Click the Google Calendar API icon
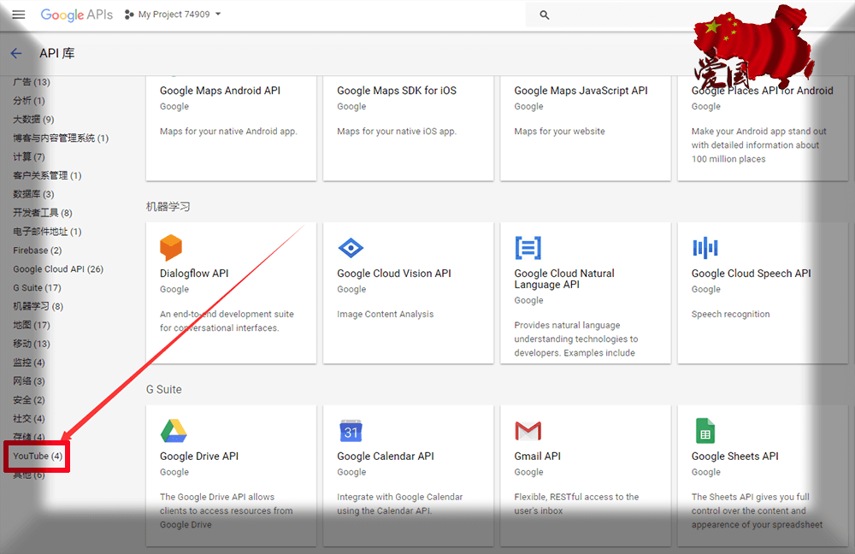855x554 pixels. (x=351, y=430)
